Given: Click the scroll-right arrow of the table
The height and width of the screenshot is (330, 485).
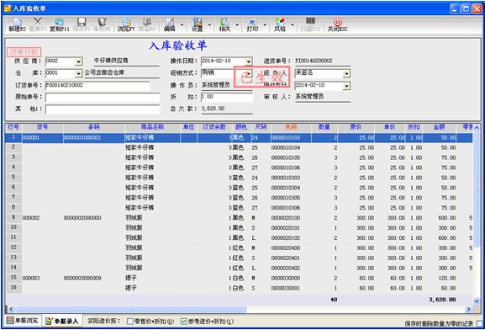Looking at the screenshot, I should click(469, 309).
